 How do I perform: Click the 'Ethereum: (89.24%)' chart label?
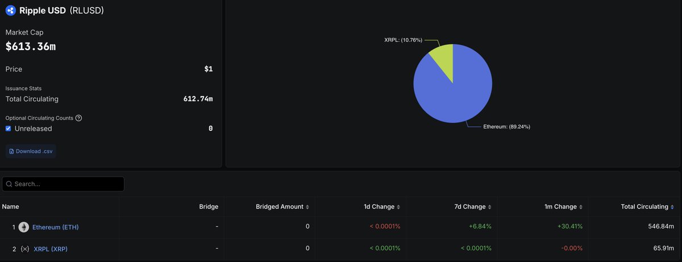point(507,126)
